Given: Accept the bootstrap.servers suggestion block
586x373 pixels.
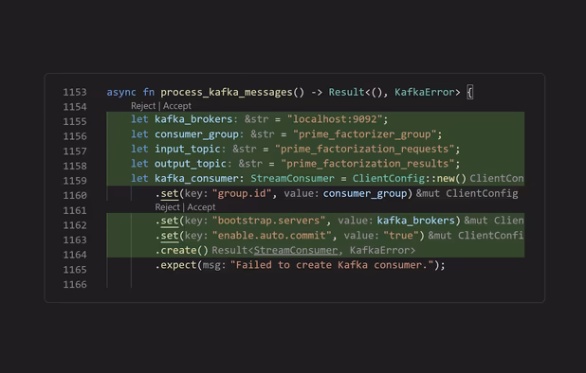Looking at the screenshot, I should tap(201, 207).
